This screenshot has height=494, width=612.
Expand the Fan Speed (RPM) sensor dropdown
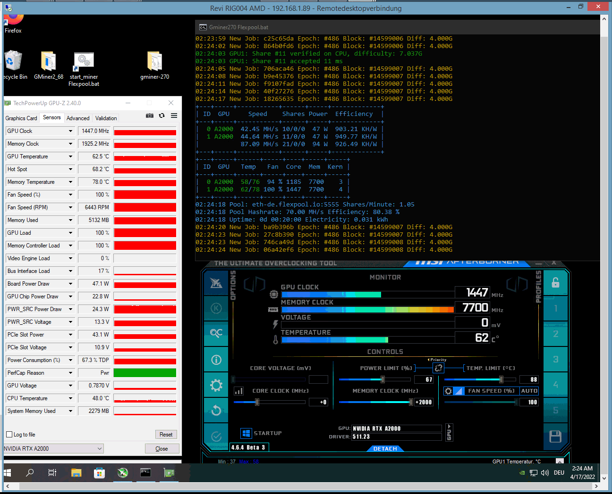point(71,207)
